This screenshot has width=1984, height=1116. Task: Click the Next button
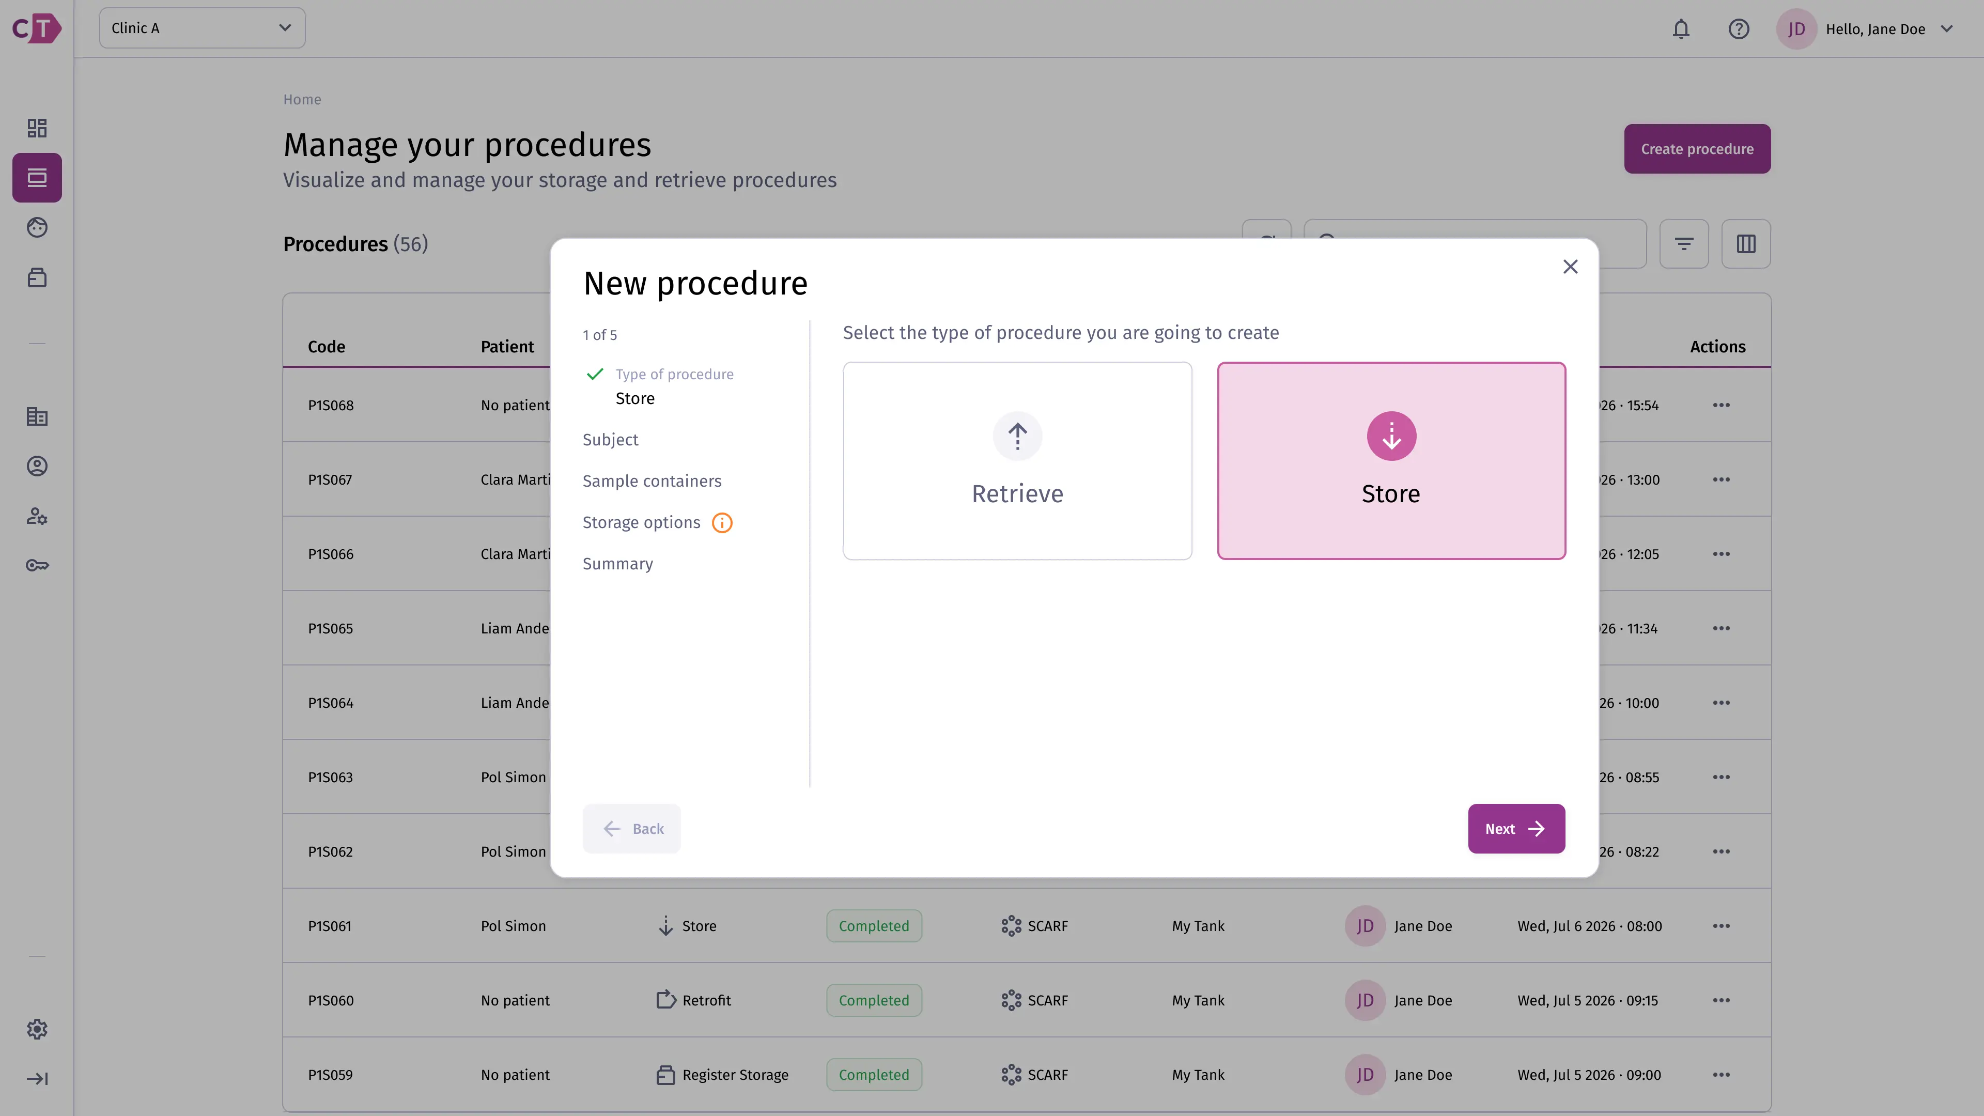tap(1516, 829)
